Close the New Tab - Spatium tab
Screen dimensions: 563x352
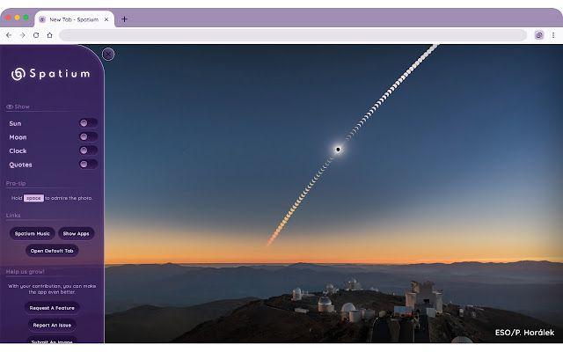[106, 19]
